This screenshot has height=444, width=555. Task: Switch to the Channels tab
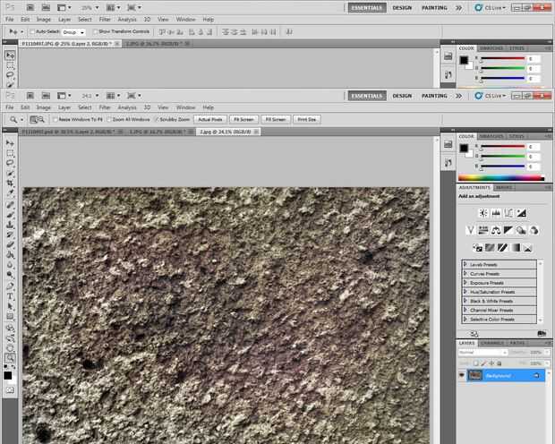(492, 343)
